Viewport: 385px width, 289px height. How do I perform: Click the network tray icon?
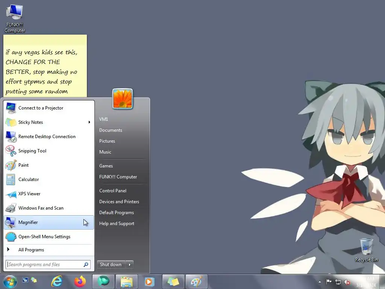pos(338,282)
